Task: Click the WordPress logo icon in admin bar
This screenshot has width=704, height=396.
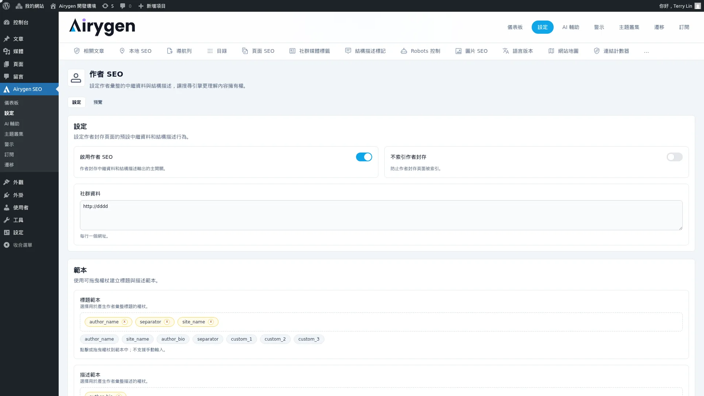Action: coord(6,6)
